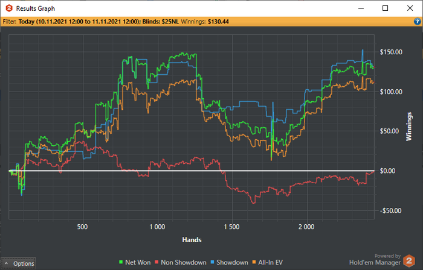423x270 pixels.
Task: Click the blue Showdown color swatch
Action: click(212, 262)
